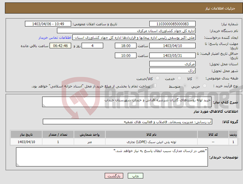The height and width of the screenshot is (184, 243).
Task: Open the اطلاعات تماس خریدار link
Action: click(55, 38)
